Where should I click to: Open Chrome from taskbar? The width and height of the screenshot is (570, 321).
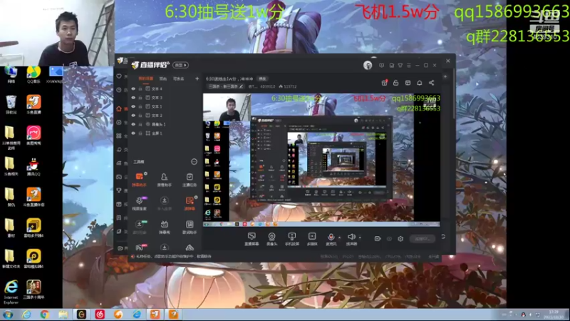tap(44, 315)
